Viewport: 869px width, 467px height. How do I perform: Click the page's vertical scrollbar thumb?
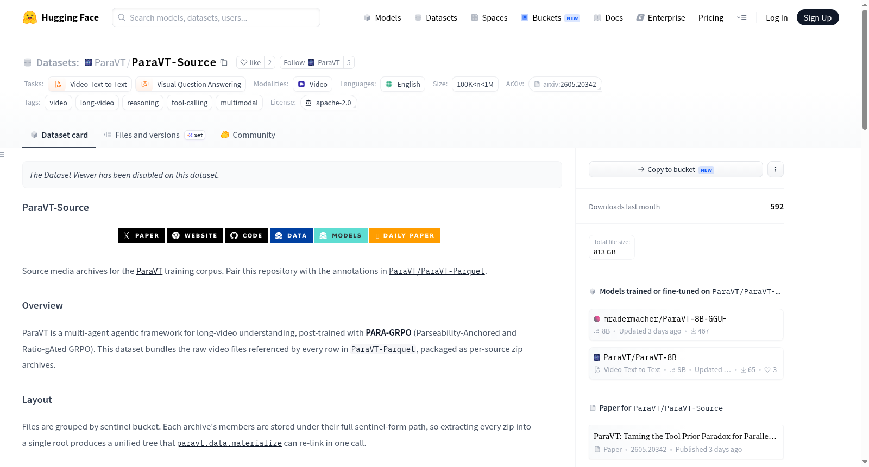tap(865, 69)
